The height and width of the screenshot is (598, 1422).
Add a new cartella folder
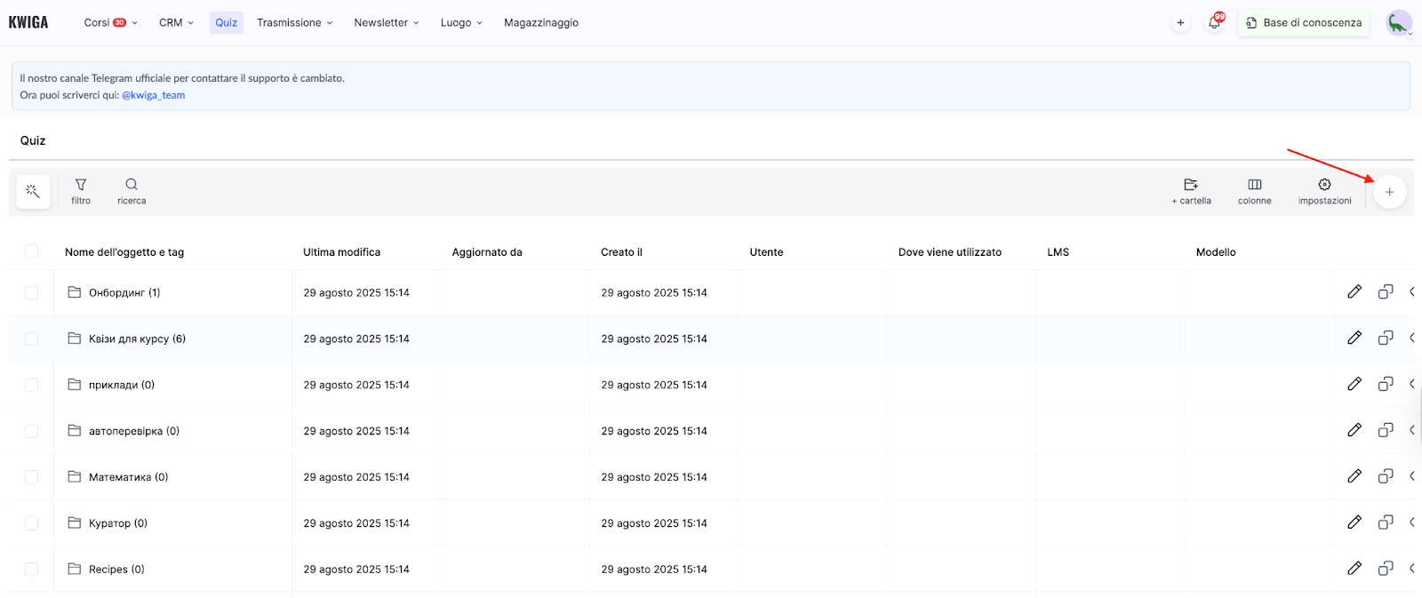tap(1191, 191)
